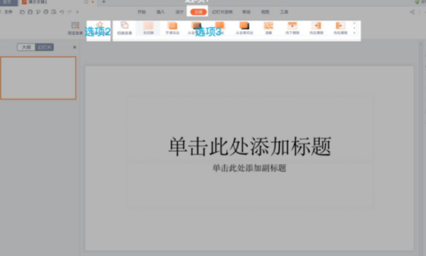426x256 pixels.
Task: Click the 切换效果 transition effect button
Action: (x=124, y=28)
